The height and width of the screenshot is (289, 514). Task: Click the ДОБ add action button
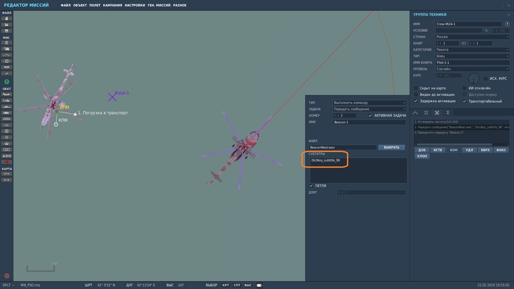coord(422,150)
